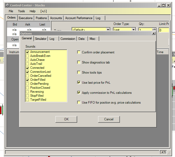The width and height of the screenshot is (175, 157).
Task: Check Use FIFO for position avg. price
Action: pos(79,103)
